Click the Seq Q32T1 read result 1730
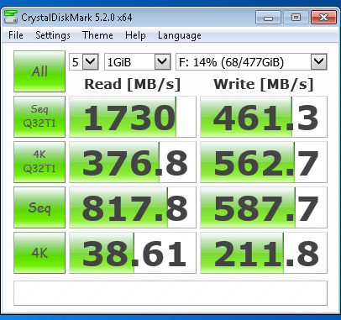The width and height of the screenshot is (341, 320). point(133,117)
